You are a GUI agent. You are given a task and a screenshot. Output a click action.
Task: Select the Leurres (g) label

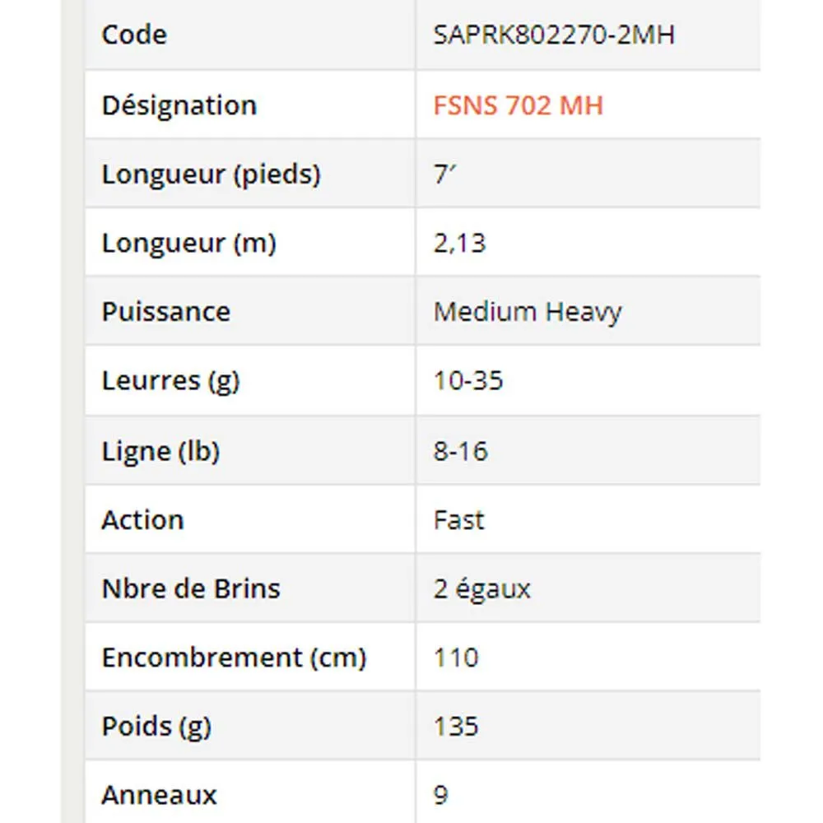click(170, 381)
